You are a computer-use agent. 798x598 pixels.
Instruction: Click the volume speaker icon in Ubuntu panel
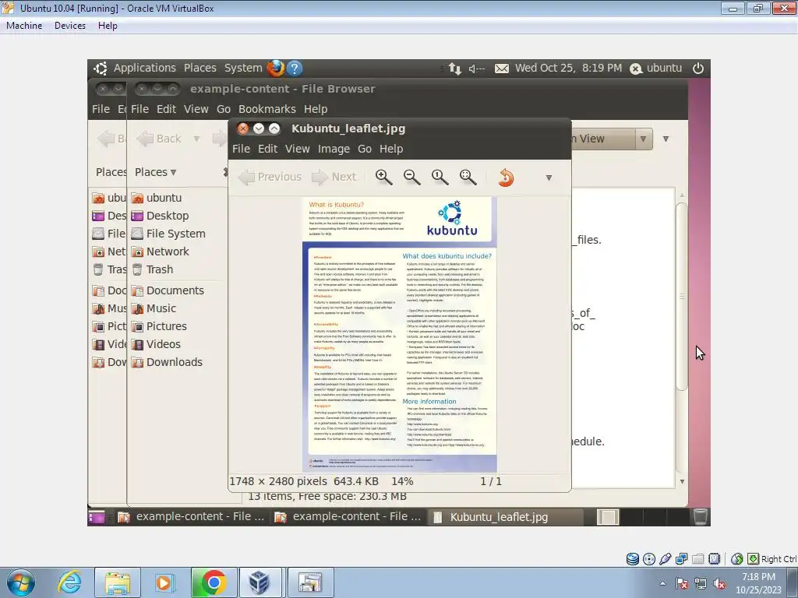(476, 69)
